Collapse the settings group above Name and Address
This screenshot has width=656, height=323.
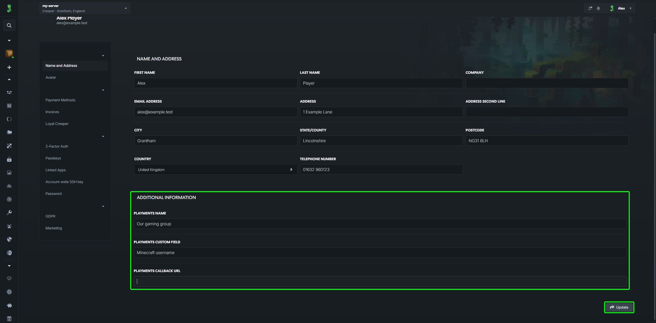click(103, 56)
